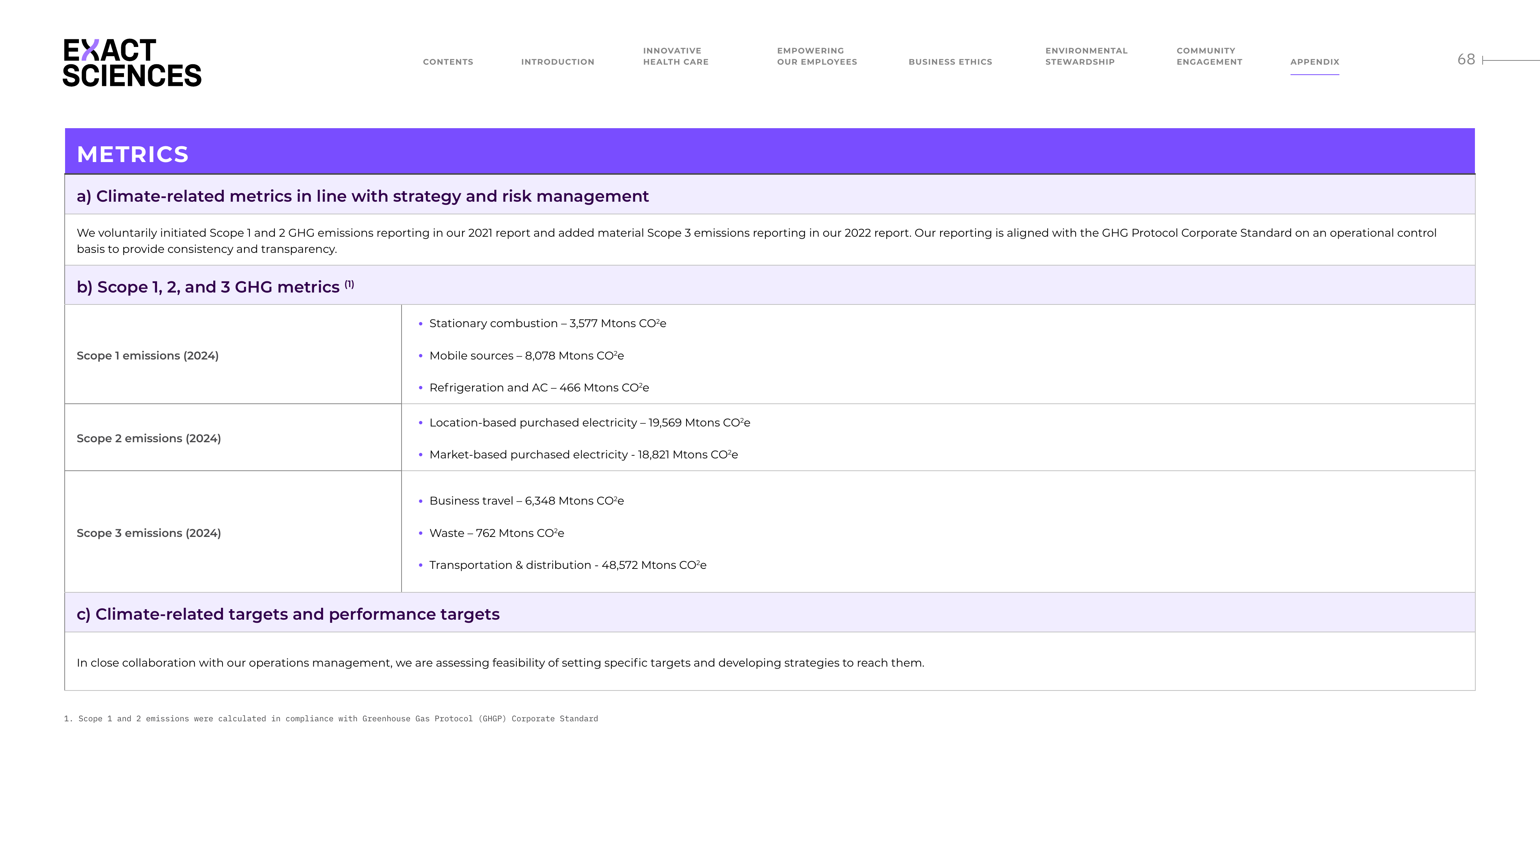This screenshot has width=1540, height=866.
Task: Click the Stationary combustion bullet entry
Action: pyautogui.click(x=547, y=323)
